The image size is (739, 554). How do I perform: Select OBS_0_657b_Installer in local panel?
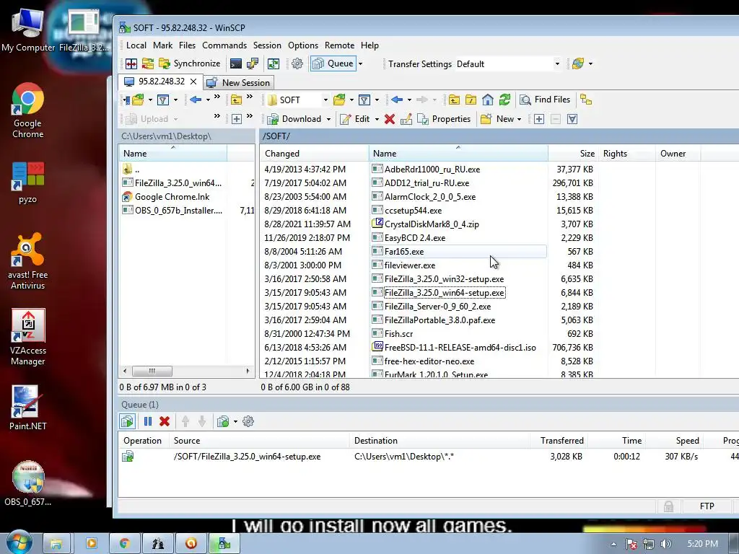point(178,211)
